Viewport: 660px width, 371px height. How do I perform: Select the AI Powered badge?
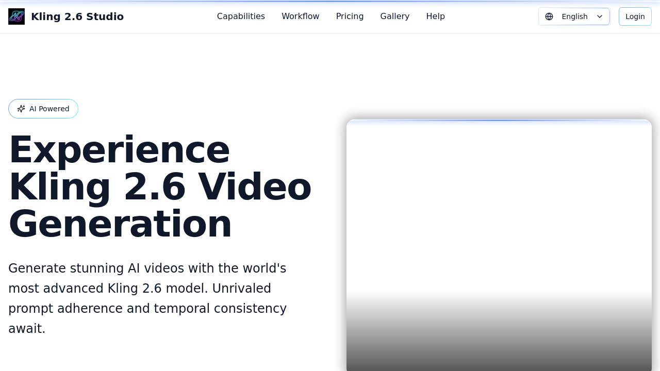pos(43,108)
